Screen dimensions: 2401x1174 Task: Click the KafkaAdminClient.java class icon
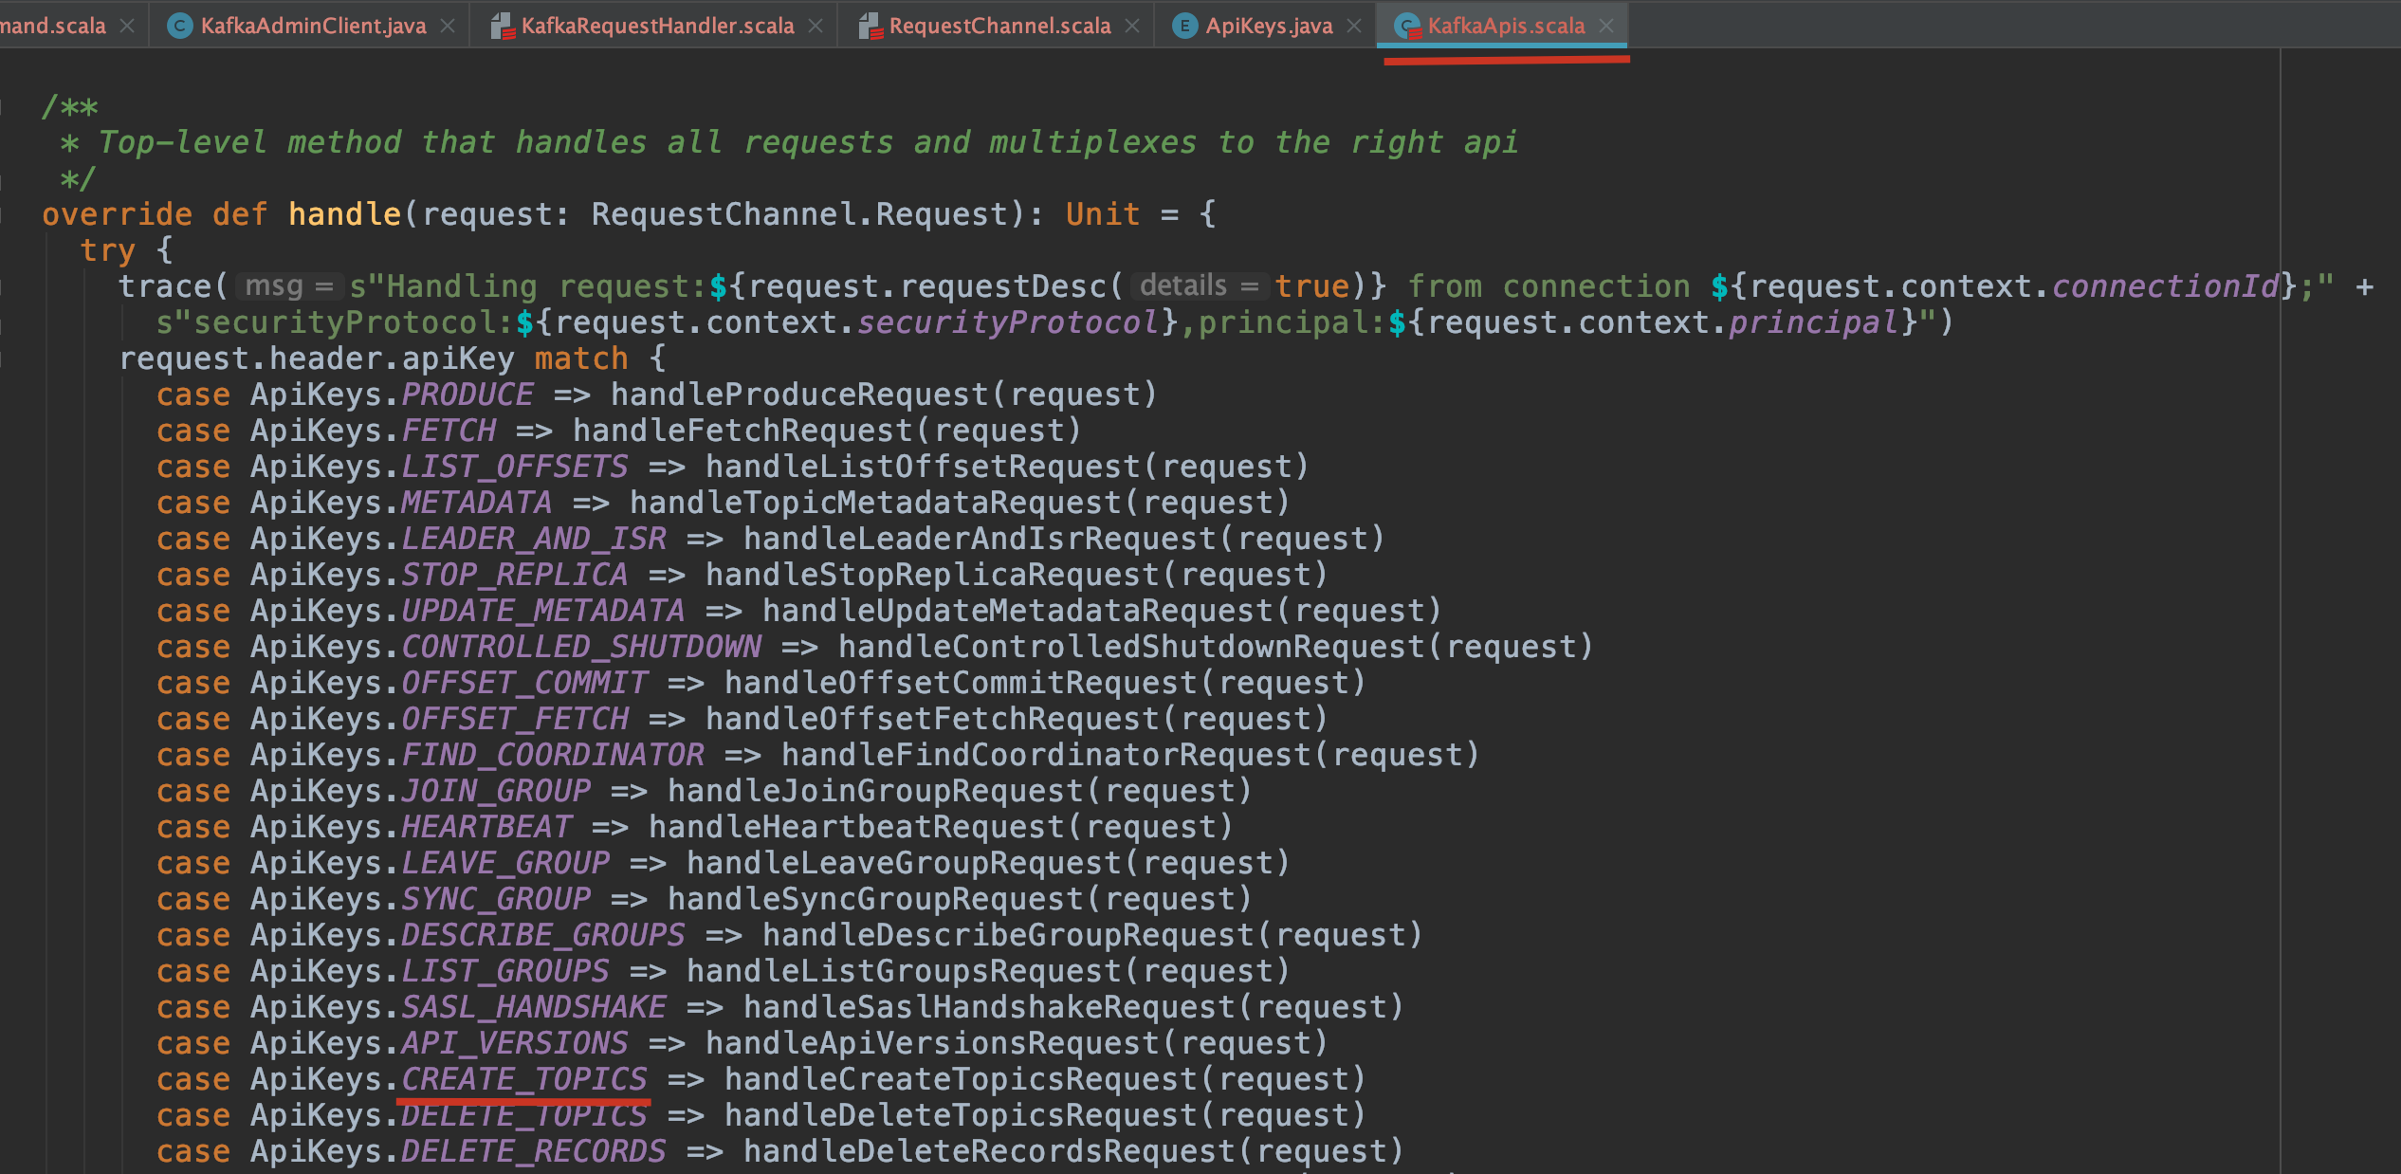coord(178,27)
